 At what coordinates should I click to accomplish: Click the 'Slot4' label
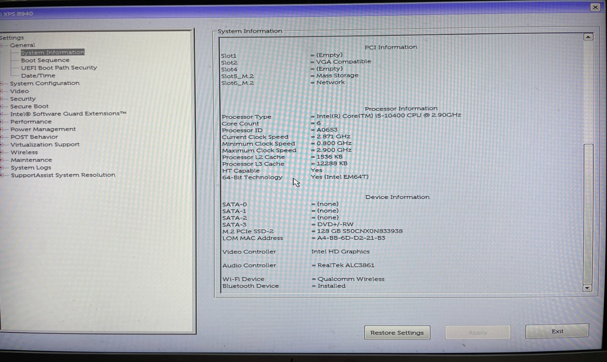[x=229, y=69]
